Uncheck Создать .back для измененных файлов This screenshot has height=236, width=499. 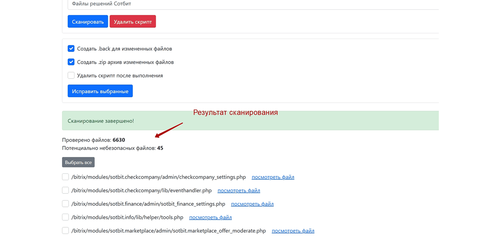pyautogui.click(x=71, y=48)
